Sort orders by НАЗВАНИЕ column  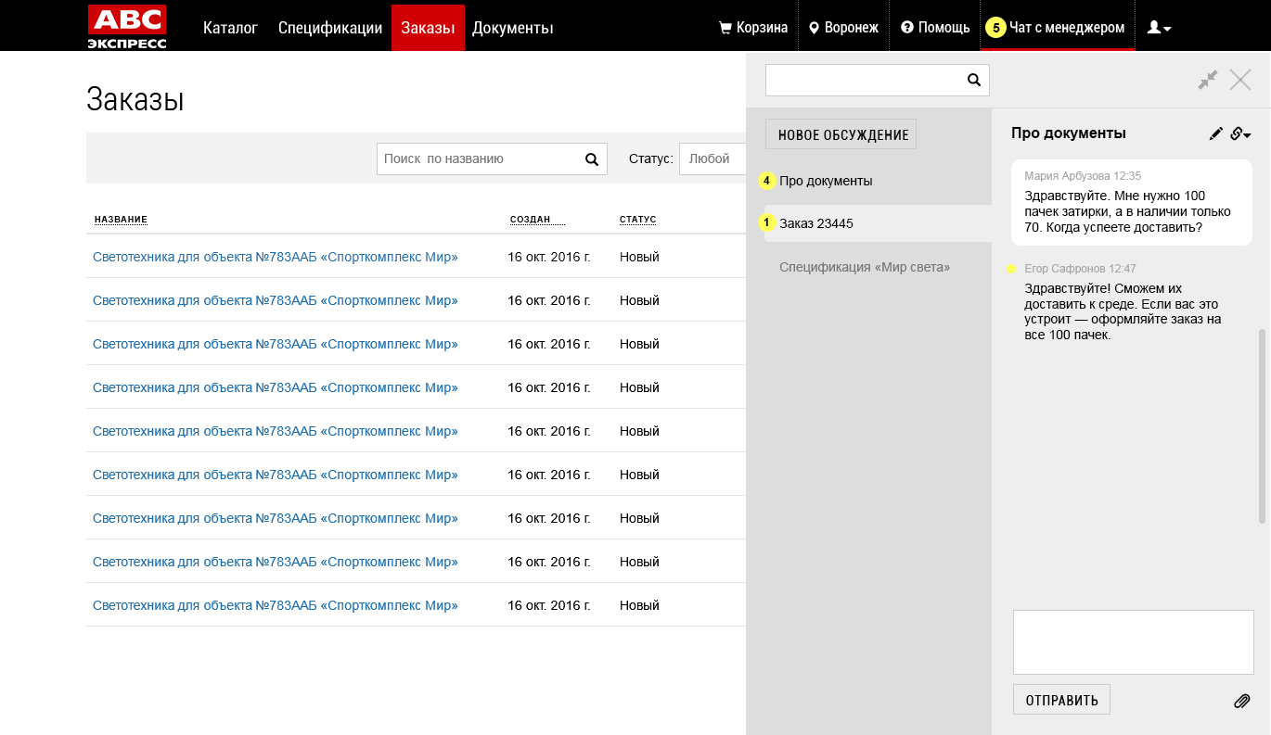[x=121, y=220]
